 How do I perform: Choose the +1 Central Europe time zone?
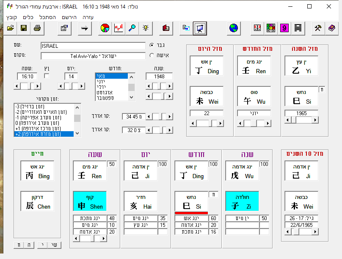(44, 128)
